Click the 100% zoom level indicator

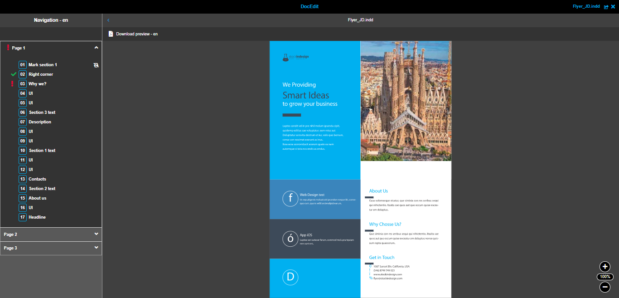tap(605, 277)
